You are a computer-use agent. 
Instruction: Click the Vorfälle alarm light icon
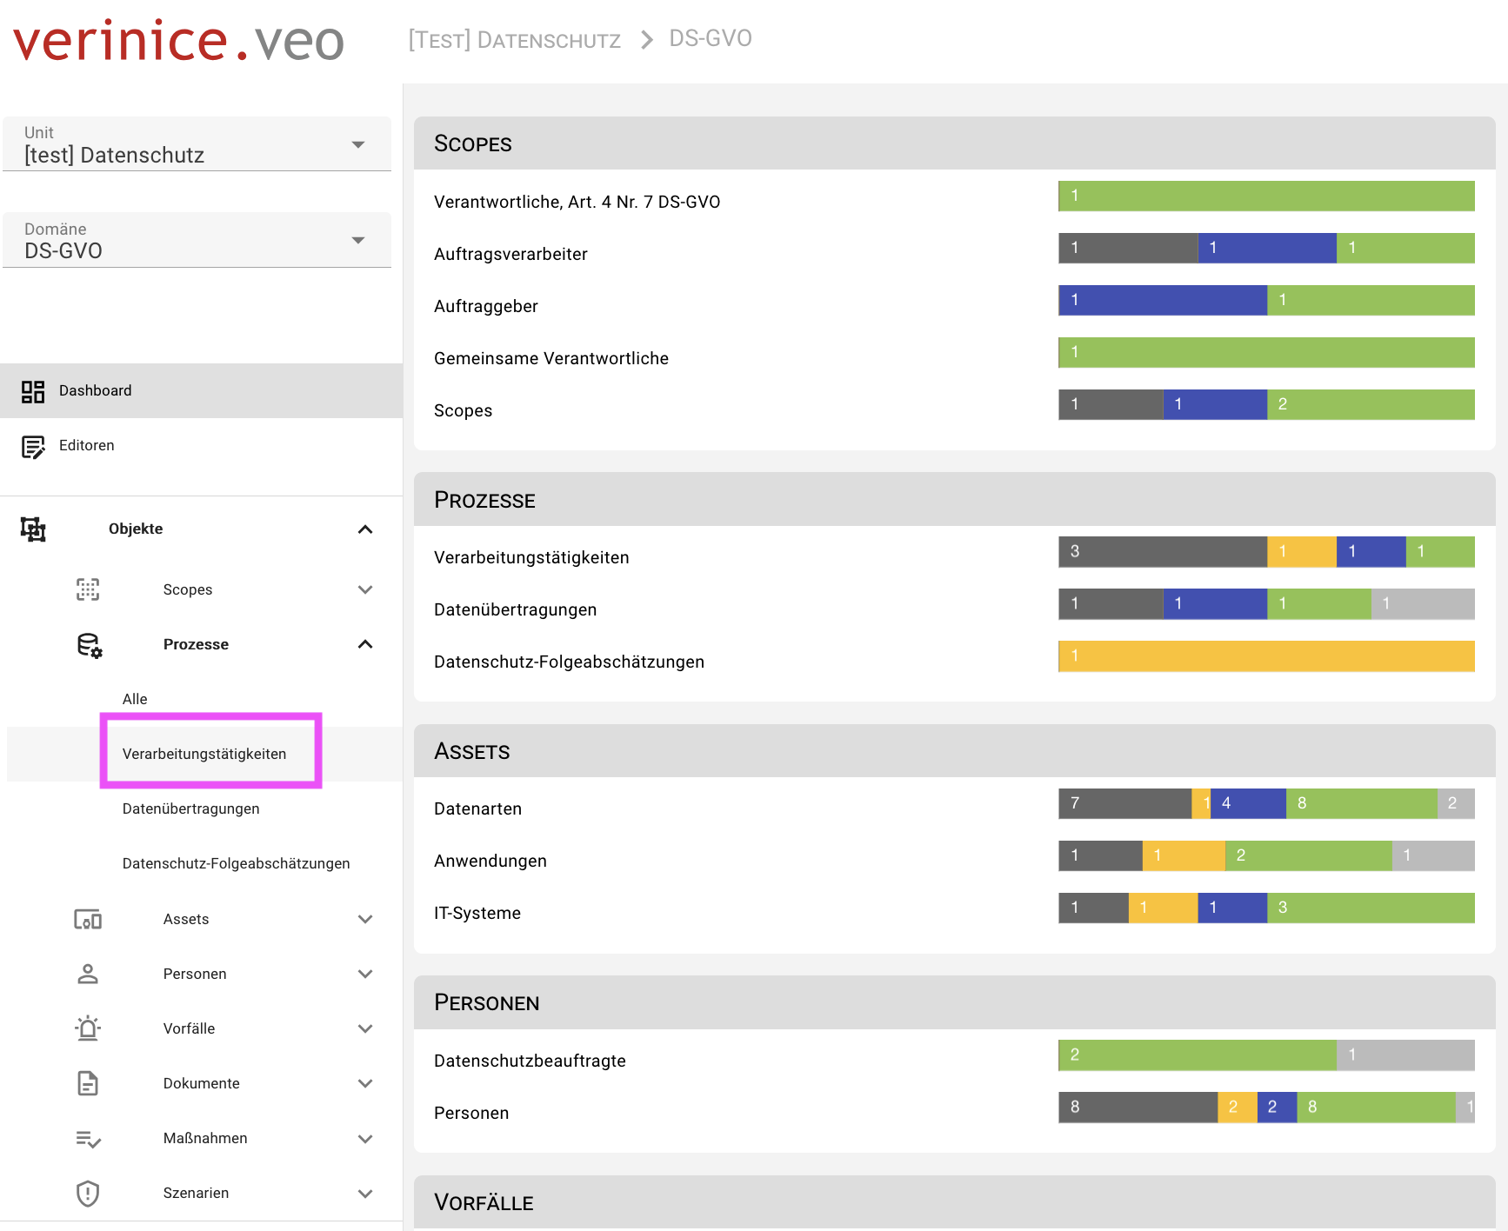tap(88, 1028)
